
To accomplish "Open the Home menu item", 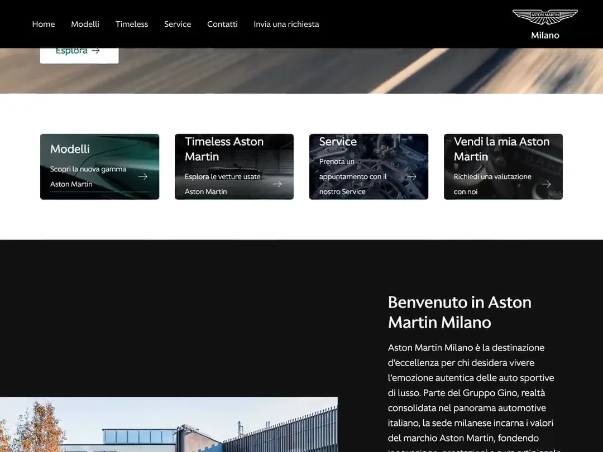I will pyautogui.click(x=44, y=24).
